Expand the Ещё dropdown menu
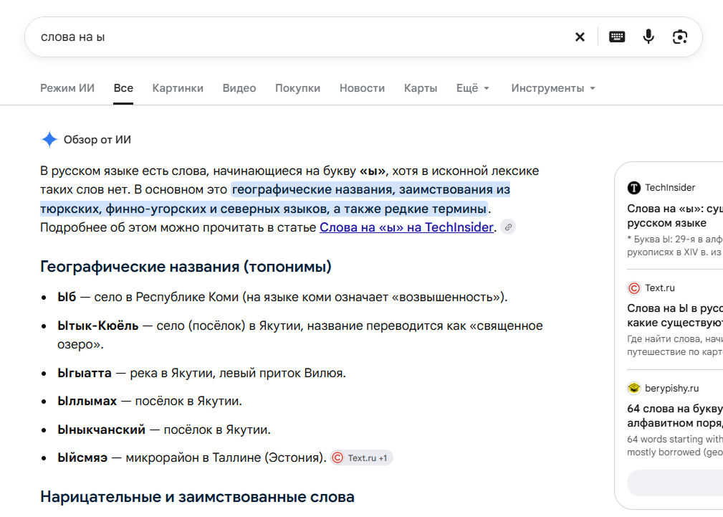723x517 pixels. click(x=473, y=88)
